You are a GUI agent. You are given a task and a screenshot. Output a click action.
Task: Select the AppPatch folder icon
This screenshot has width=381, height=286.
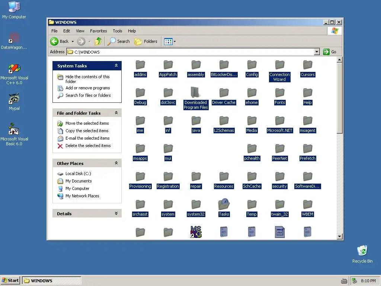coord(168,65)
